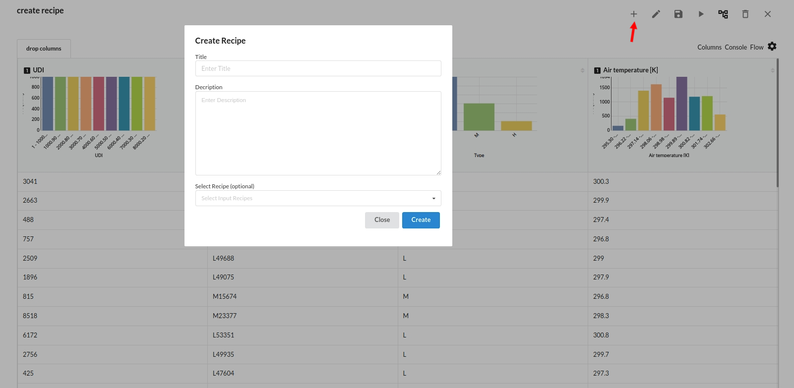The width and height of the screenshot is (794, 388).
Task: Click the create recipe page title
Action: pos(40,10)
